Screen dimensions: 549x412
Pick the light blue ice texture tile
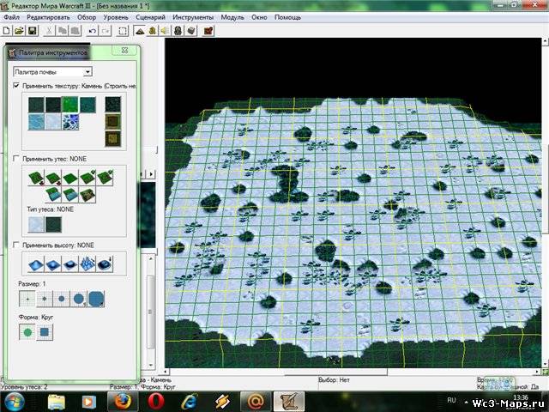click(x=36, y=124)
